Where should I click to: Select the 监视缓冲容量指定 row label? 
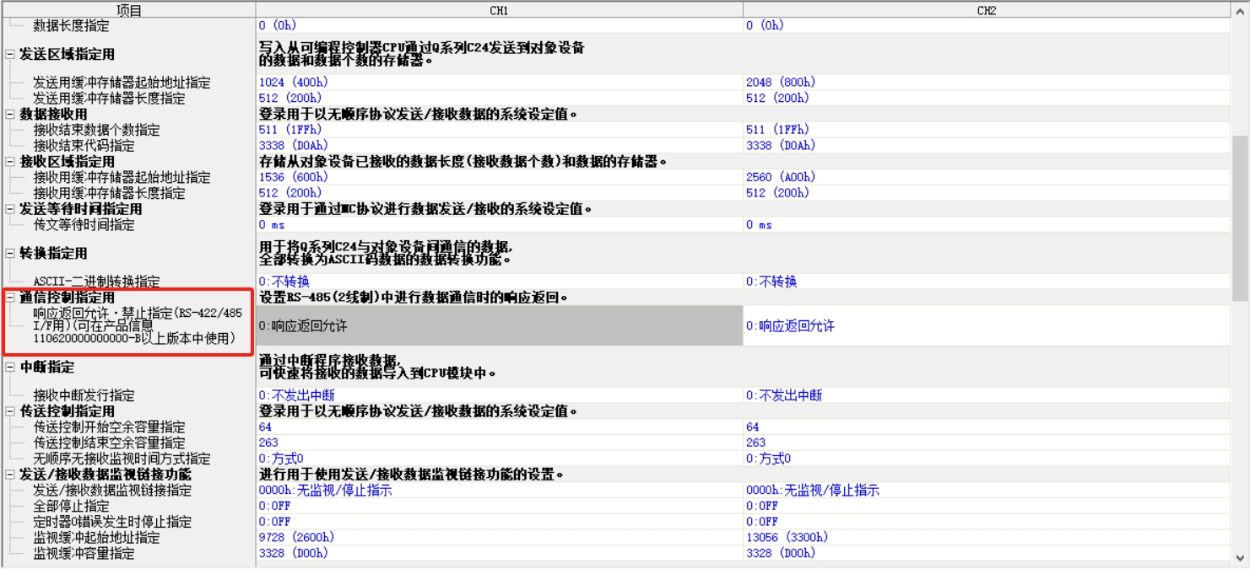pos(84,554)
